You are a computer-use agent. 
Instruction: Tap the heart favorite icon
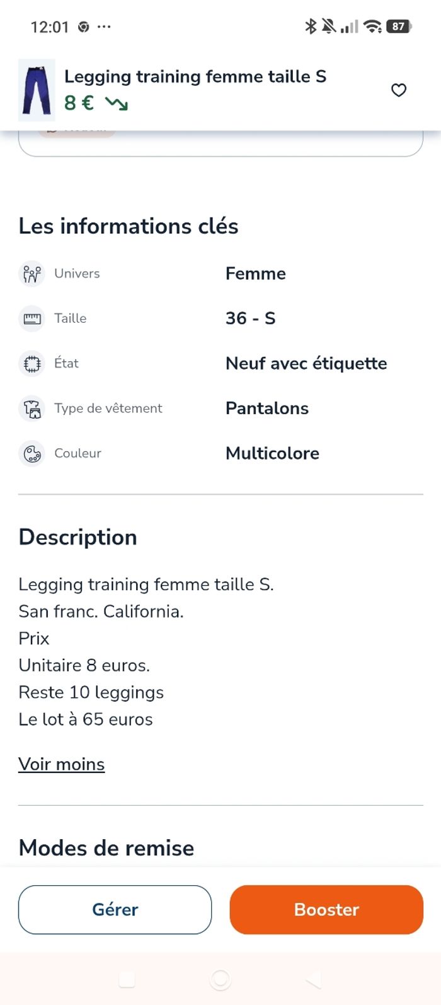tap(399, 90)
